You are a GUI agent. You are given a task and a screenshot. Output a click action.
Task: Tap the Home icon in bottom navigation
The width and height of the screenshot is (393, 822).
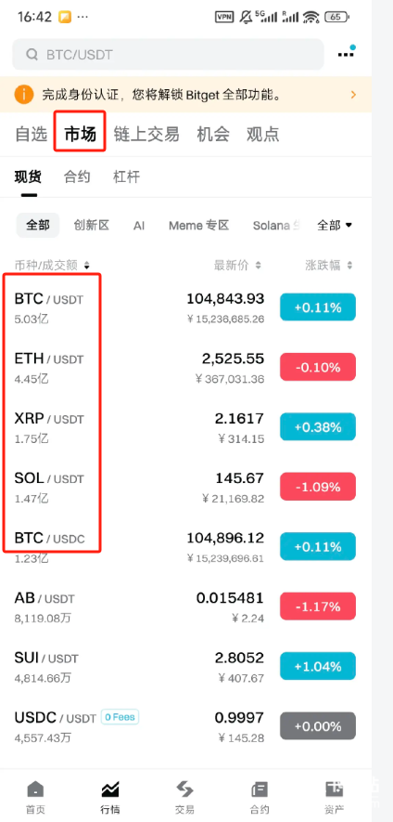click(35, 789)
